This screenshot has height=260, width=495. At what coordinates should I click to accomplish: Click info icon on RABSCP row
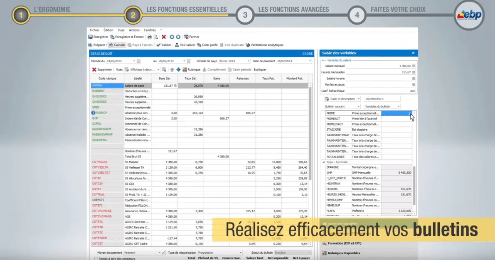[x=93, y=113]
